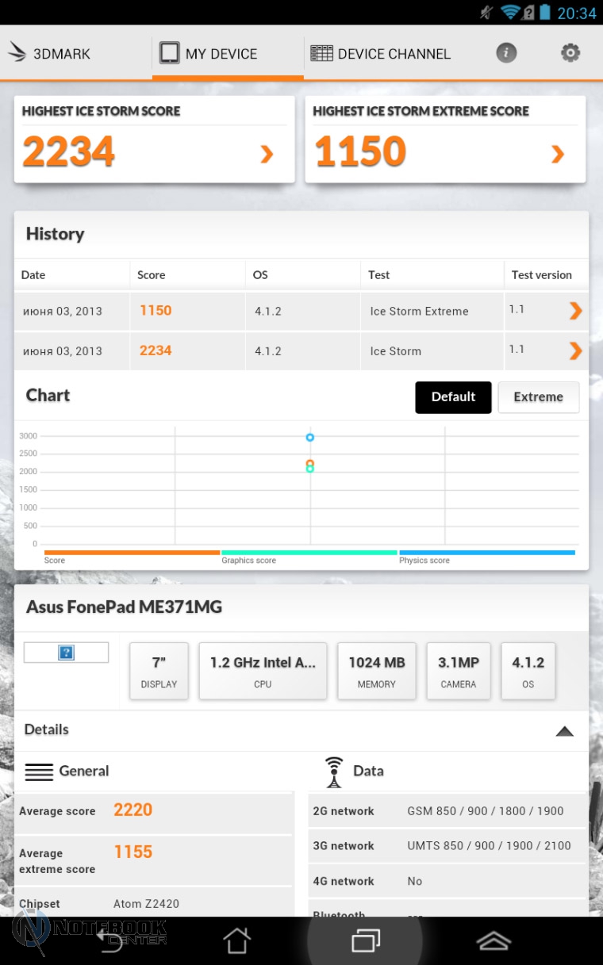Collapse the Details section
The width and height of the screenshot is (603, 965).
tap(564, 731)
